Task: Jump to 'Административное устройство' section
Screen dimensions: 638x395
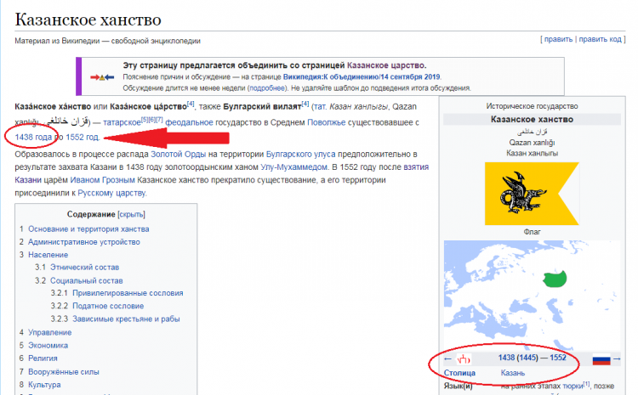Action: click(x=84, y=242)
